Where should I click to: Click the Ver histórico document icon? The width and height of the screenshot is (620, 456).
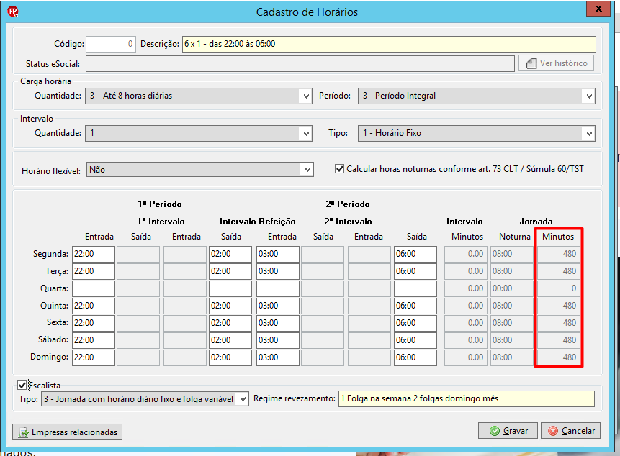[x=531, y=63]
